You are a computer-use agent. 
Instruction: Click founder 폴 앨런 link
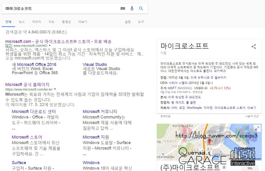191,102
